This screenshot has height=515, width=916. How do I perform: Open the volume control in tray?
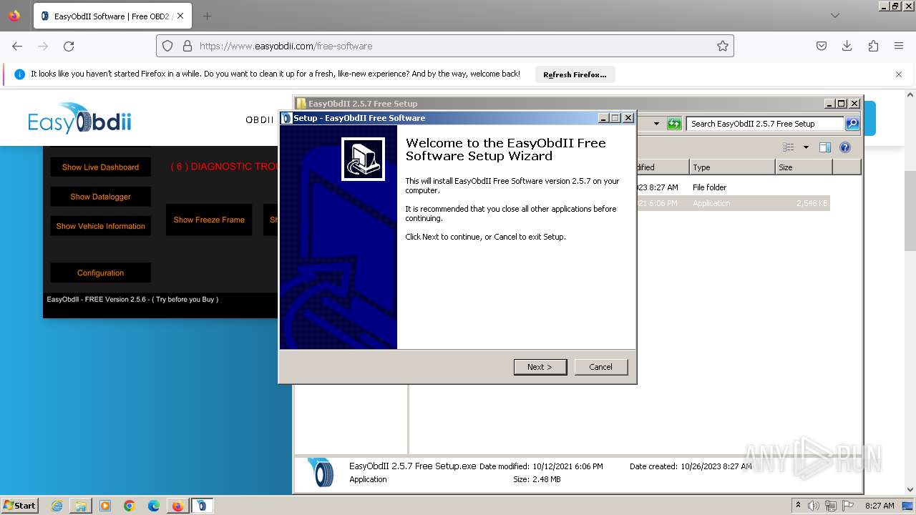[x=813, y=506]
